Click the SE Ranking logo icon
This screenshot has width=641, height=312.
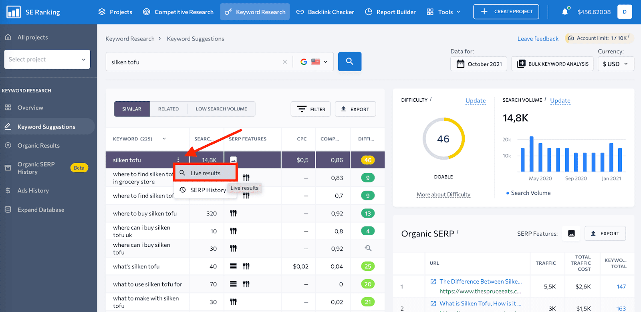(x=14, y=12)
